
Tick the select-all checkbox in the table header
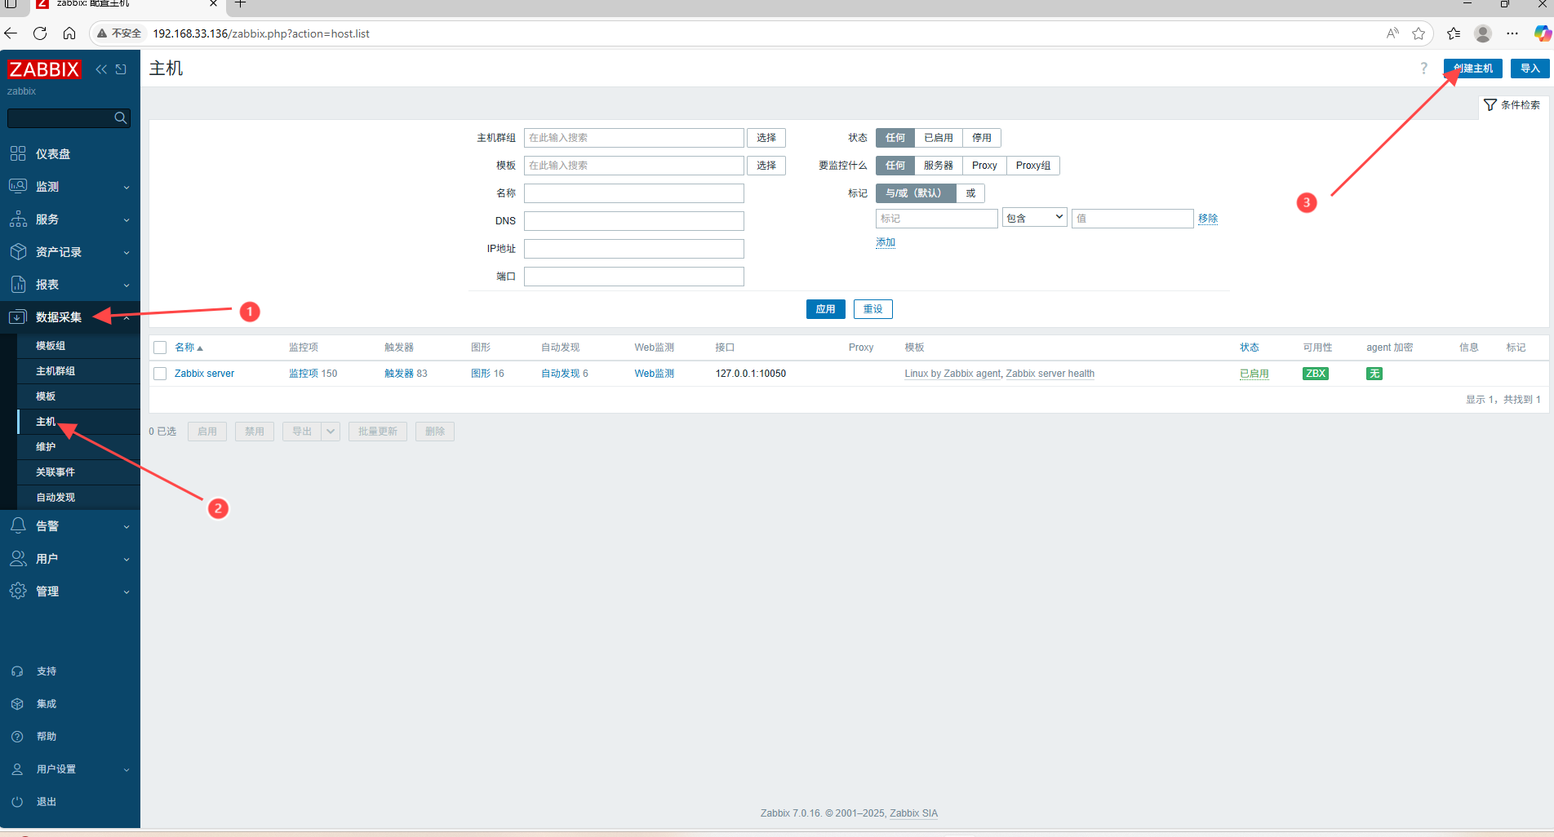click(x=160, y=348)
